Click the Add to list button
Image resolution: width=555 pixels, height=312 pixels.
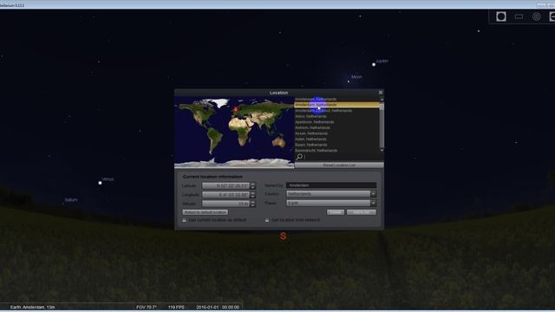click(x=362, y=212)
